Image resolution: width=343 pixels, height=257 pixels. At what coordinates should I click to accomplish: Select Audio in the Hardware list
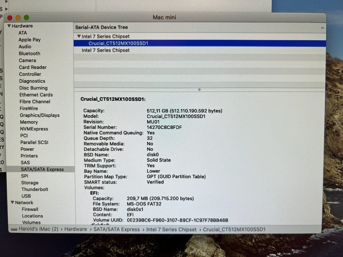tap(25, 46)
